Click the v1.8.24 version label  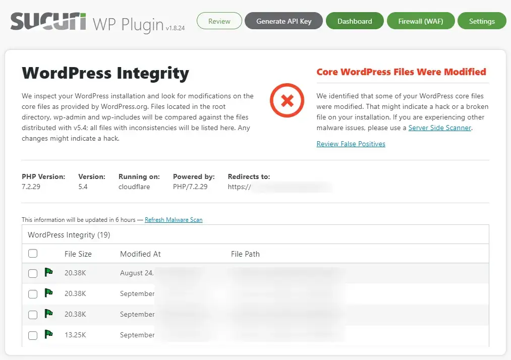(x=175, y=28)
